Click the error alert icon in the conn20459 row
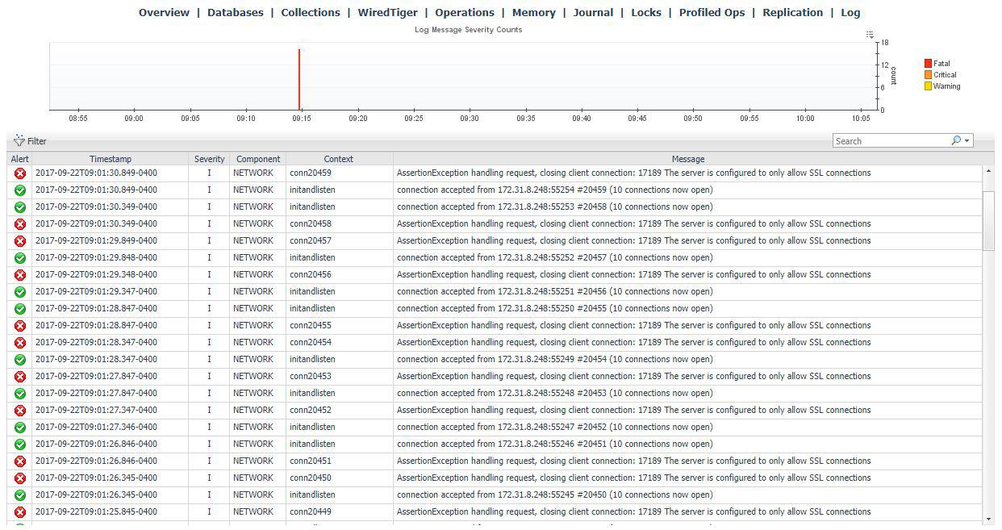 click(x=20, y=173)
